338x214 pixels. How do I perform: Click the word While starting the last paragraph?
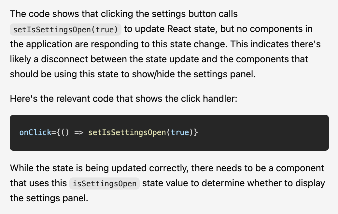21,168
